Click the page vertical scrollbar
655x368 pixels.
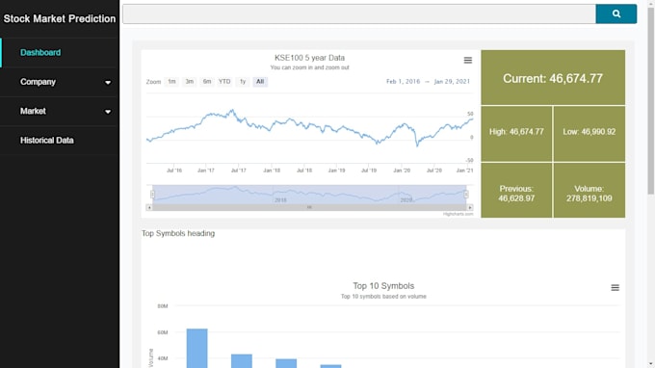(651, 100)
